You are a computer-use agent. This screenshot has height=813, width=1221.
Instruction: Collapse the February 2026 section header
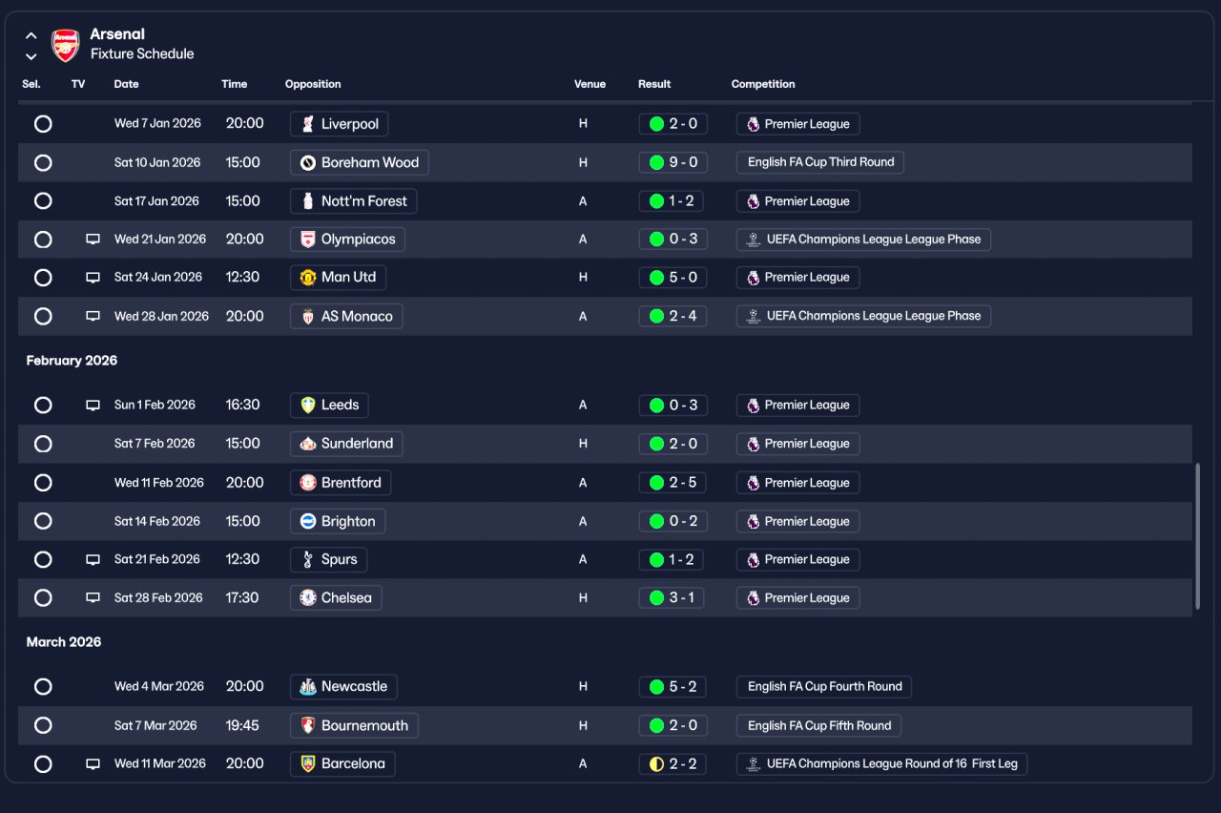click(x=72, y=361)
